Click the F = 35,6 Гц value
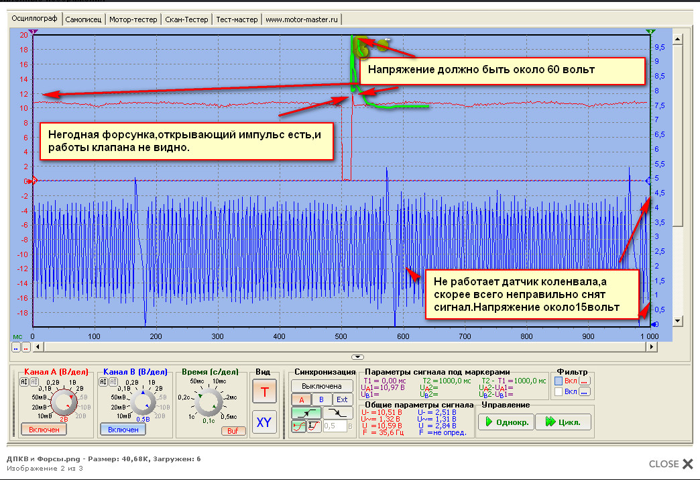 click(383, 432)
